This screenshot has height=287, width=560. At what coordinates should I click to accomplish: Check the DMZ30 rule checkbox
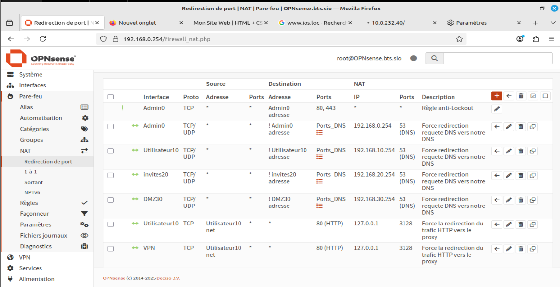coord(111,200)
